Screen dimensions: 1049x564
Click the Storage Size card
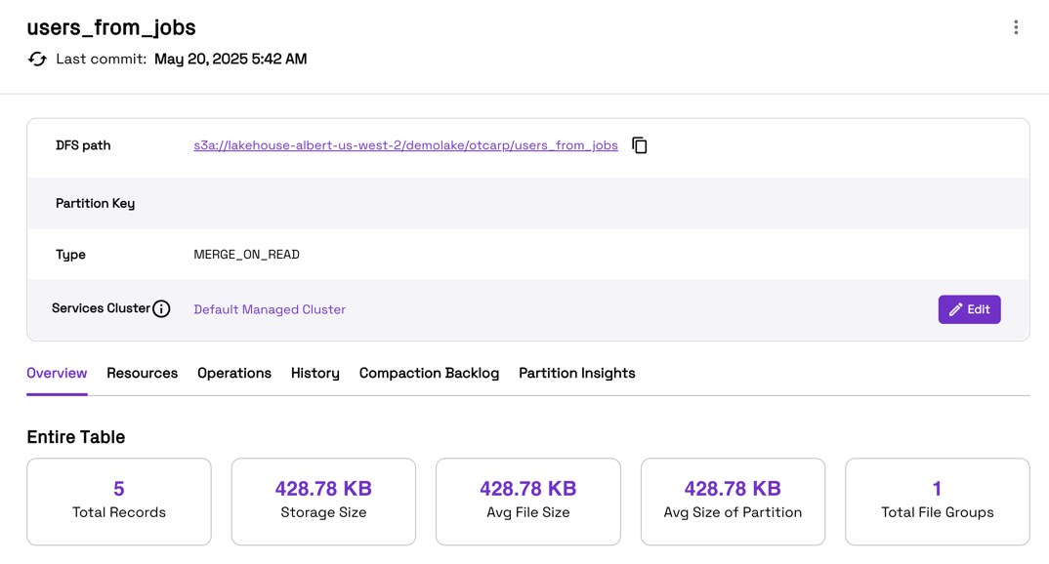coord(323,502)
